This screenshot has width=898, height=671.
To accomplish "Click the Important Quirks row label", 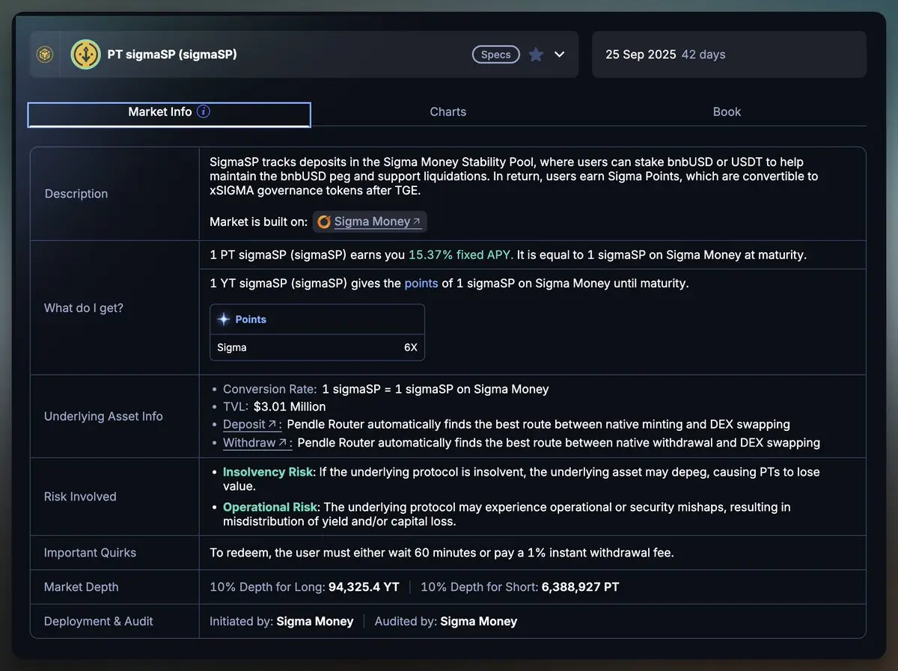I will pos(90,553).
